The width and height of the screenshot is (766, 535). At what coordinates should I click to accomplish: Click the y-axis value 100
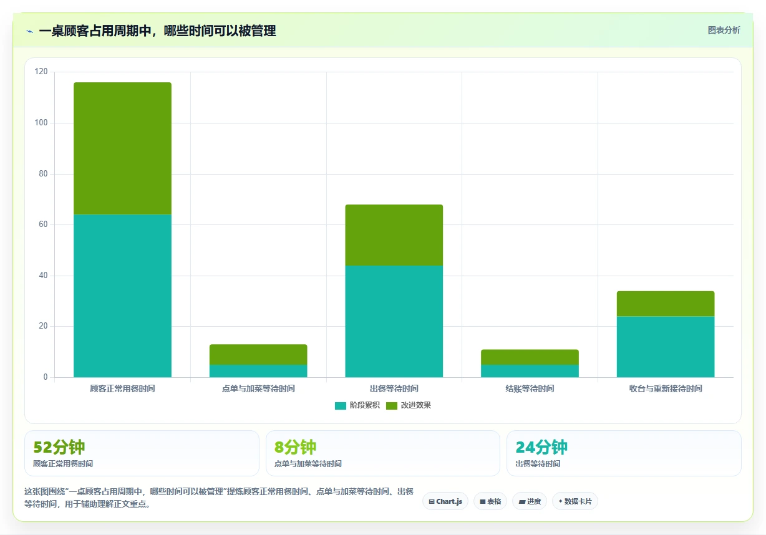pos(41,123)
